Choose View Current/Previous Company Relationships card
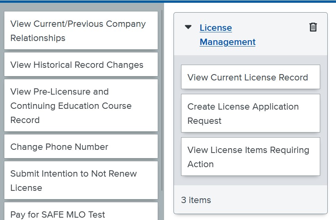Viewport: 336px width, 220px height. tap(81, 30)
